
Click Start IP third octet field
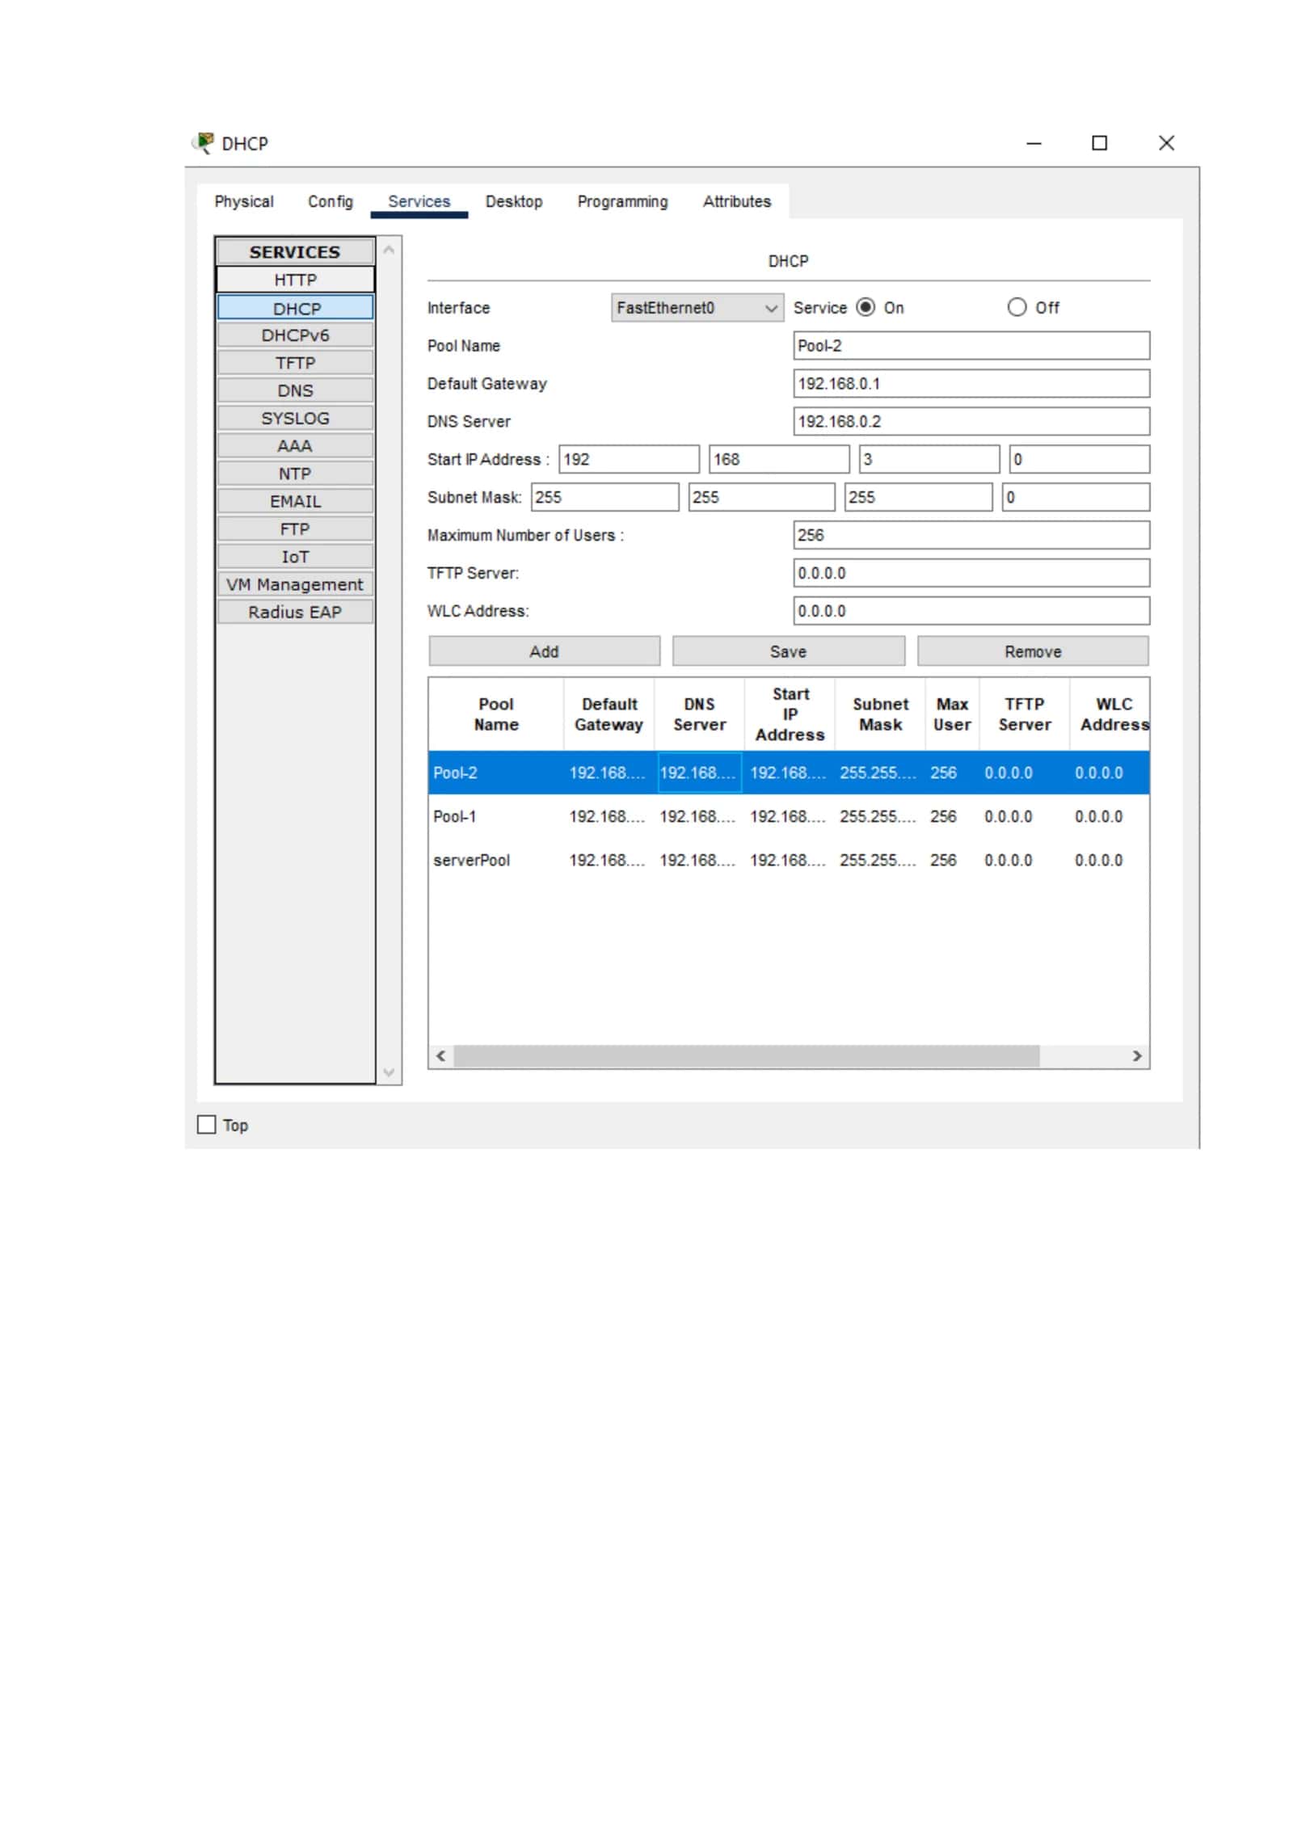click(929, 459)
